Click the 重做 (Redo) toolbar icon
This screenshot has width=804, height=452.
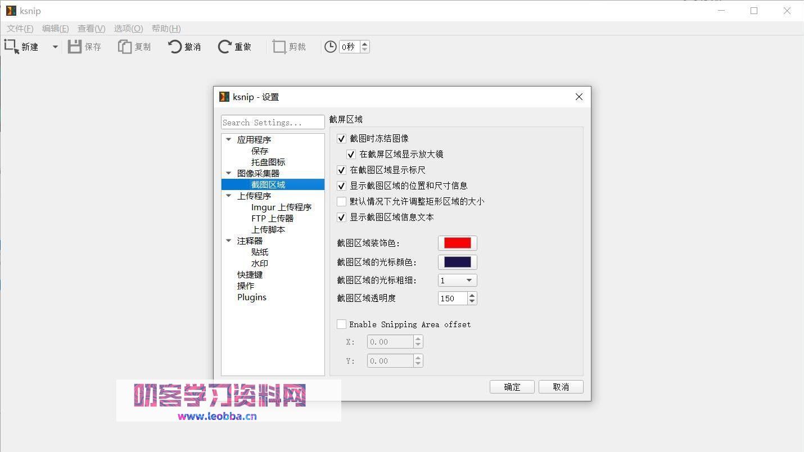[x=234, y=47]
